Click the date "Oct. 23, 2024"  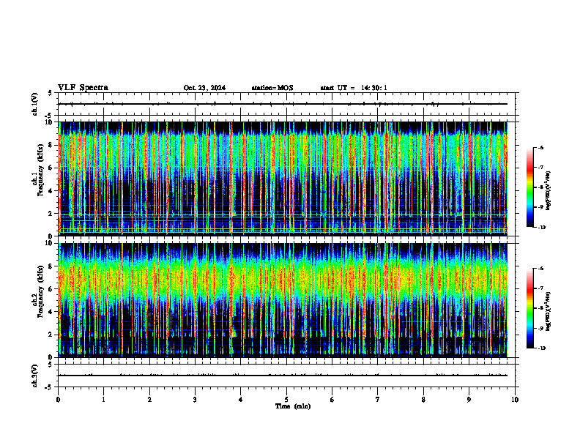[204, 88]
